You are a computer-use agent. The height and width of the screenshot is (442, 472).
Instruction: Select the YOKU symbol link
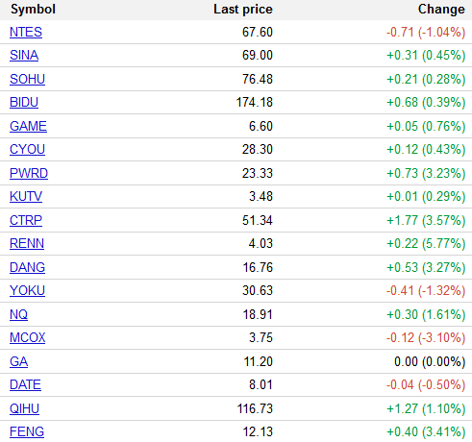pos(27,290)
